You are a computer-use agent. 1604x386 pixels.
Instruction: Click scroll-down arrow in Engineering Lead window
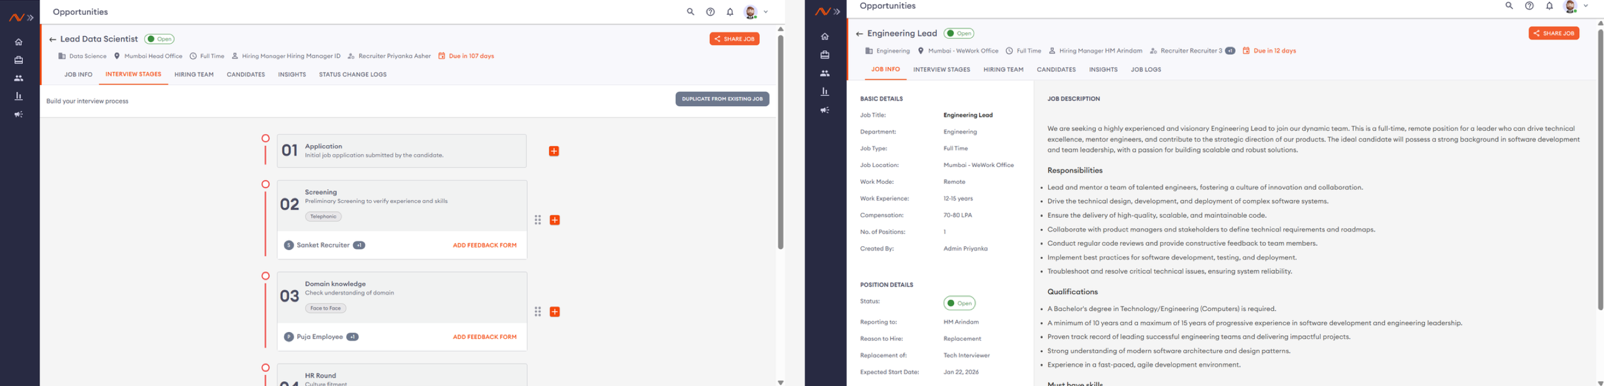tap(1600, 383)
